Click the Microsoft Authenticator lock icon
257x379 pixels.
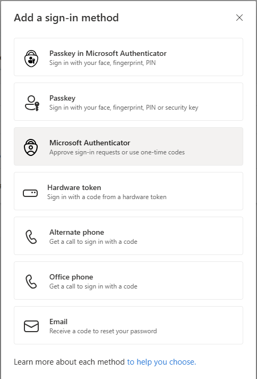(31, 147)
